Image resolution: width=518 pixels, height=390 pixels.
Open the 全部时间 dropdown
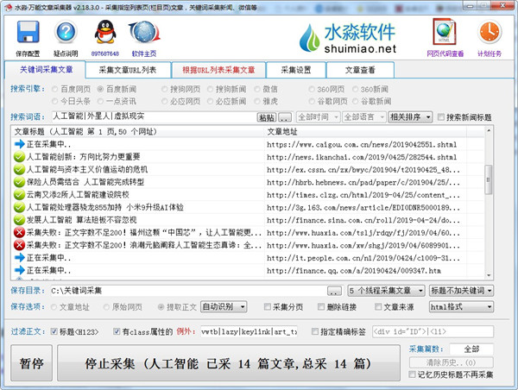[318, 116]
